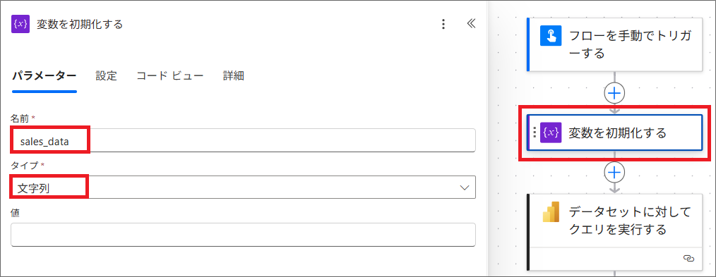Screen dimensions: 716x277
Task: Open the 詳細 tab
Action: coord(234,75)
